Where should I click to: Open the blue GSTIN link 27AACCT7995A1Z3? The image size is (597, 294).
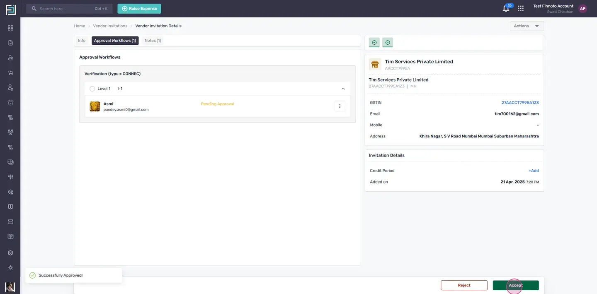coord(520,102)
